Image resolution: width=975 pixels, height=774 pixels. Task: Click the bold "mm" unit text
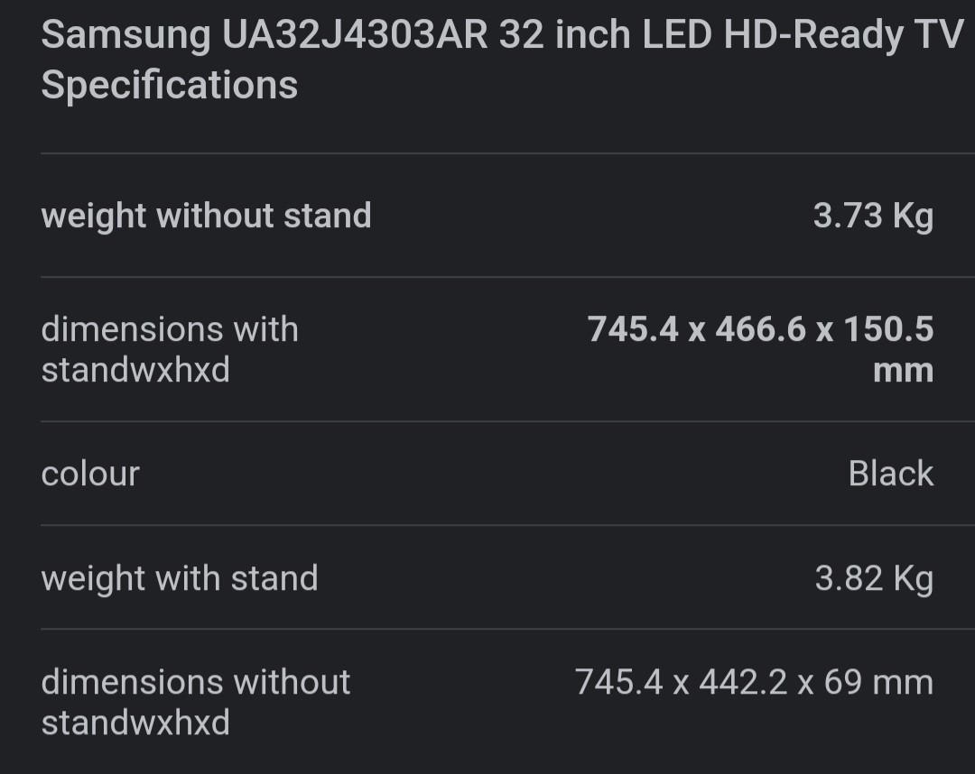coord(903,370)
